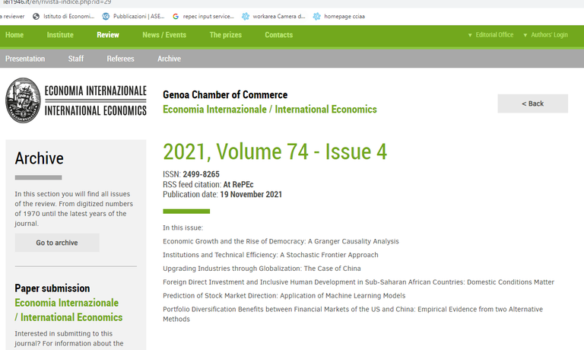Open 'Institutions and Technical Efficiency' article
This screenshot has height=350, width=584.
[271, 255]
